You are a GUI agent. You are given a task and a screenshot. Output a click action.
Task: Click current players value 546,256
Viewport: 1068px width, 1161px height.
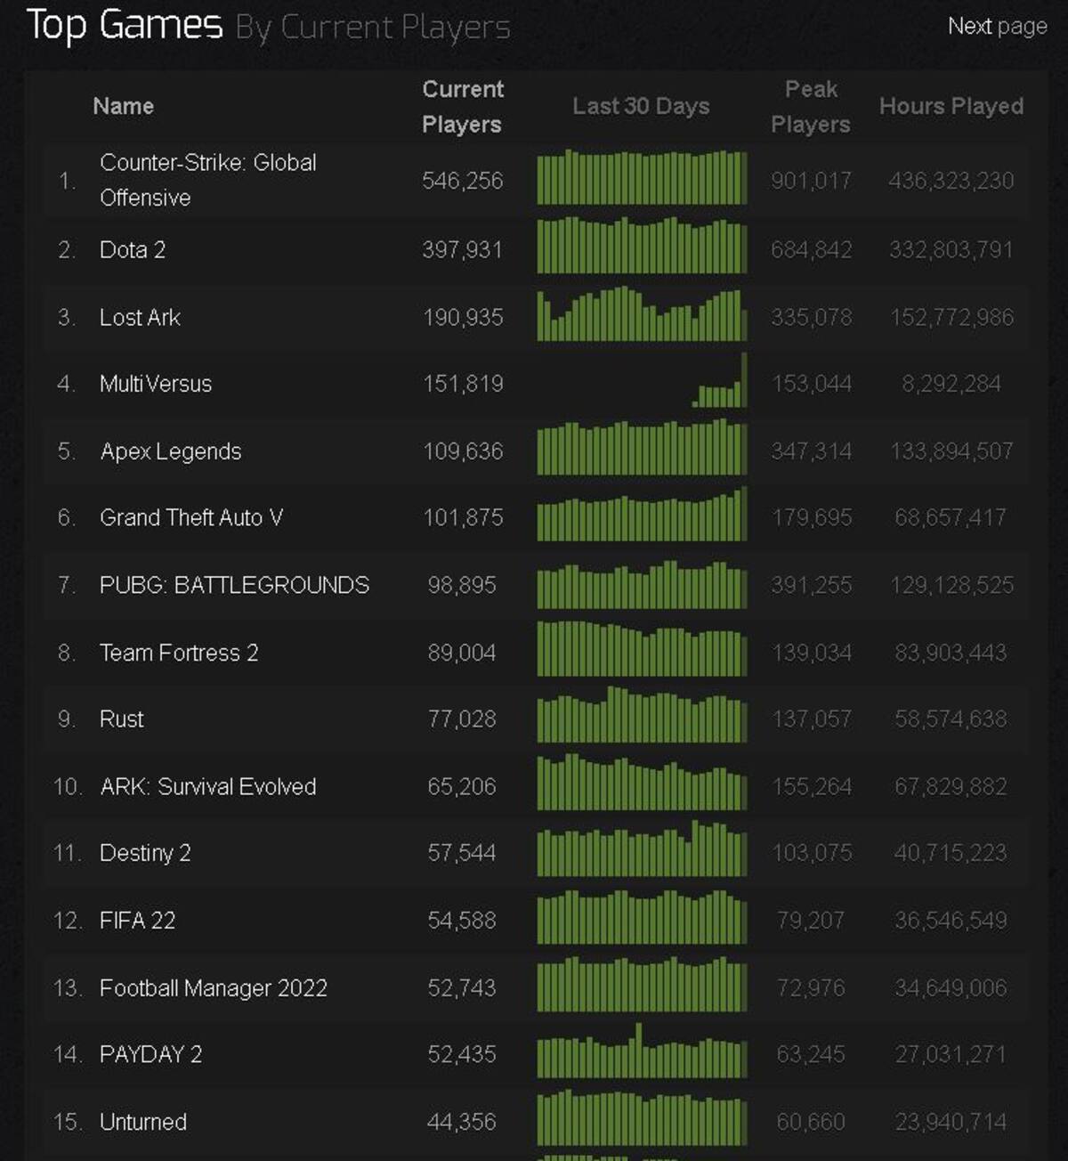click(x=463, y=181)
